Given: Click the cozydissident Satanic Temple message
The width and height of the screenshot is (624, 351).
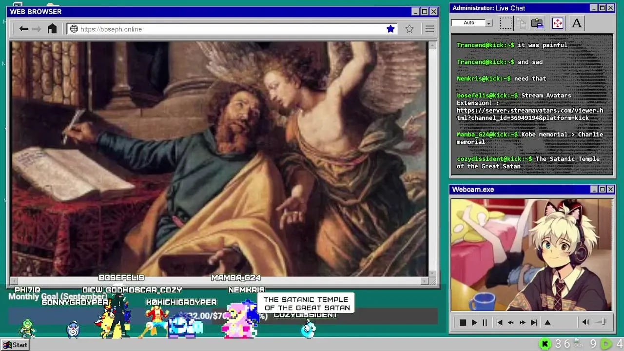Looking at the screenshot, I should 528,162.
